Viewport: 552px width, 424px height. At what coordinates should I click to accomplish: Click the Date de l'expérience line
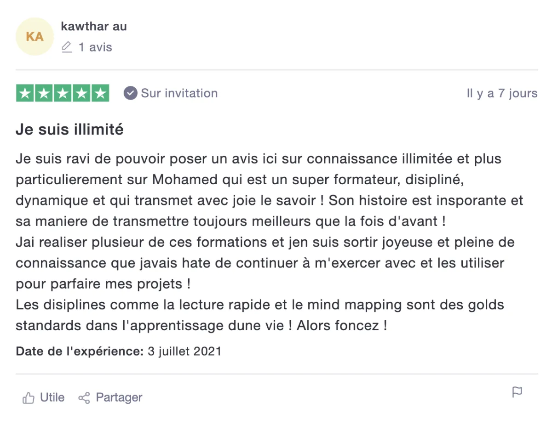click(119, 352)
